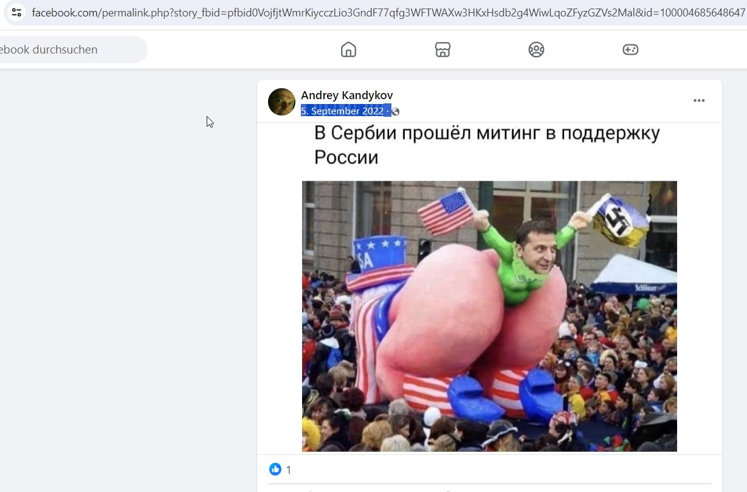Open Andrey Kandykov's profile name link
Image resolution: width=747 pixels, height=492 pixels.
(347, 95)
